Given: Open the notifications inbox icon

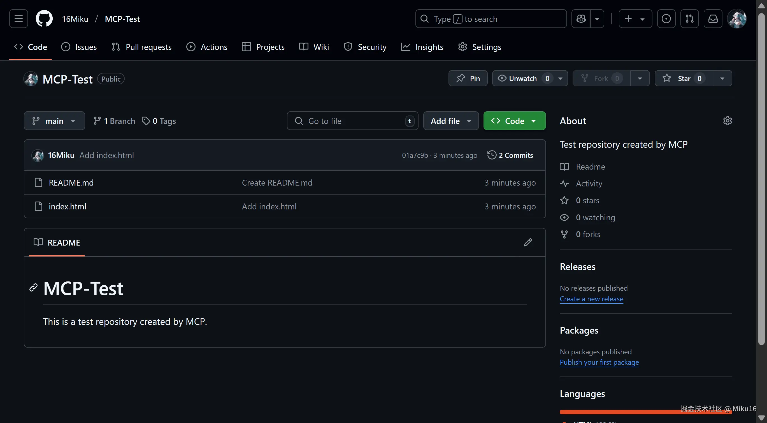Looking at the screenshot, I should coord(713,19).
